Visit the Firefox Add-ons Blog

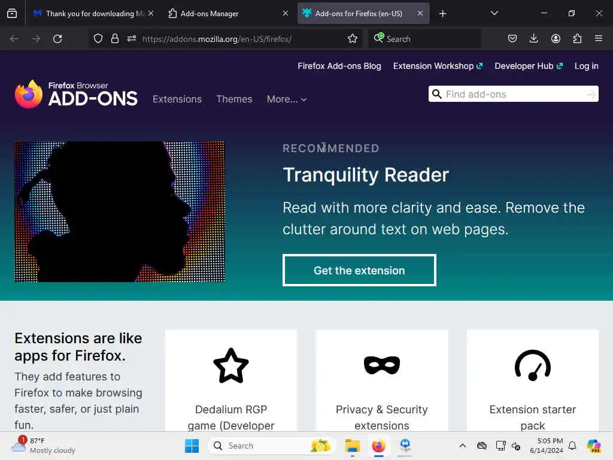click(x=339, y=66)
